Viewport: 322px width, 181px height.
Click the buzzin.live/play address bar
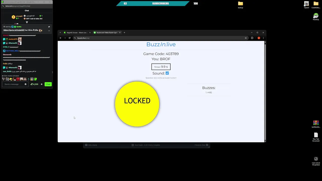coord(160,38)
